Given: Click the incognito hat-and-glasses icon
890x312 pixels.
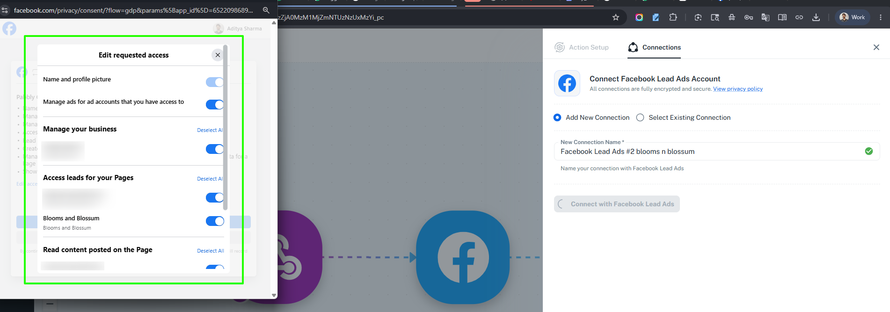Looking at the screenshot, I should (732, 17).
